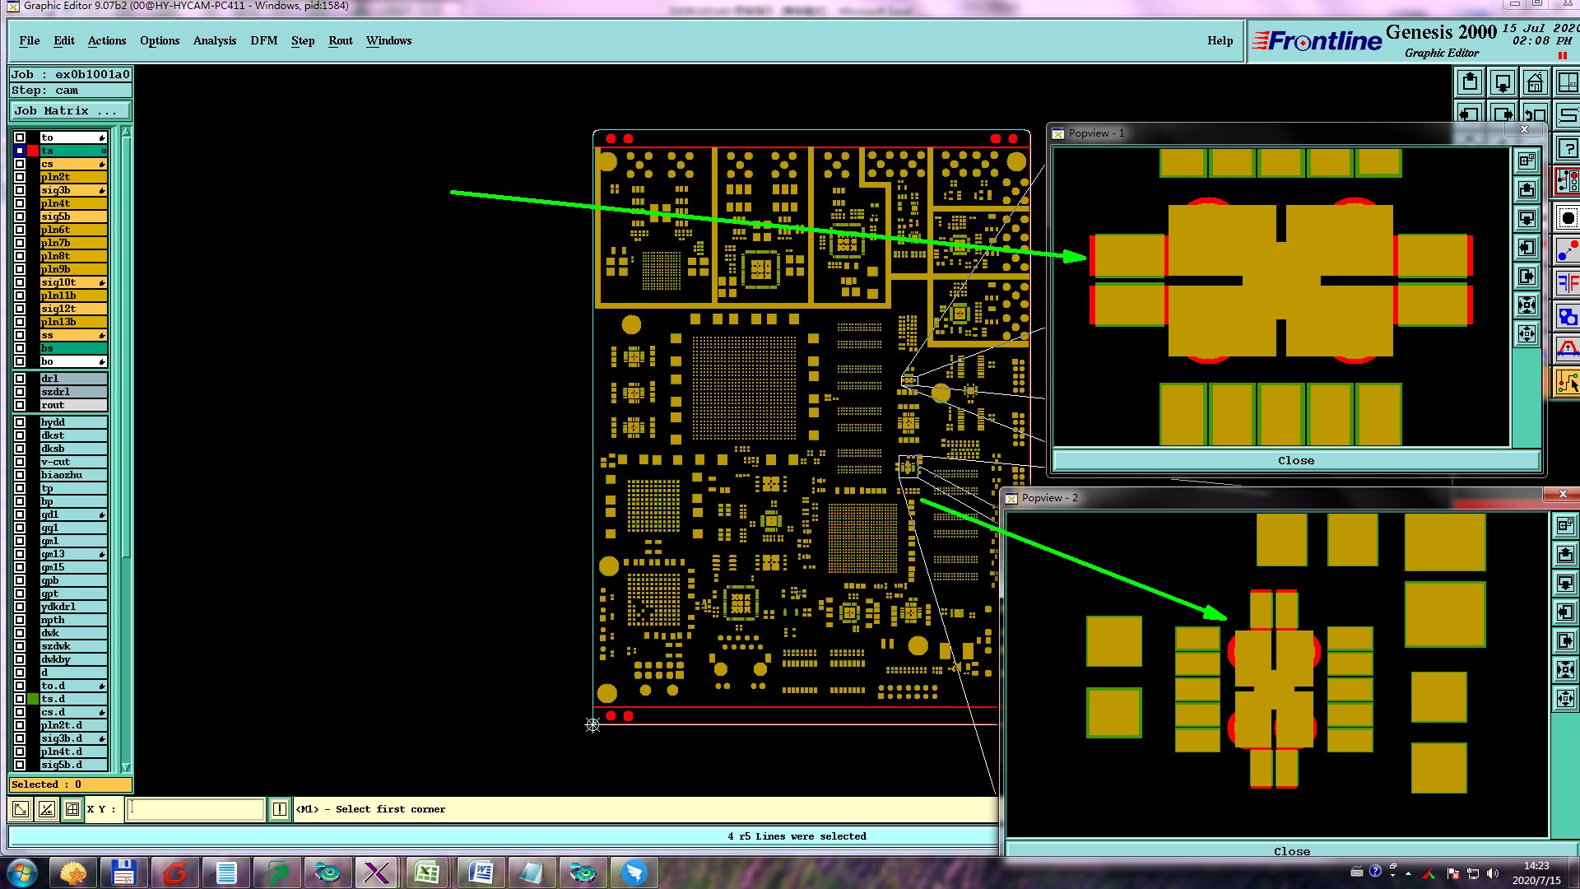Open the question mark help icon
This screenshot has width=1580, height=889.
(1568, 149)
